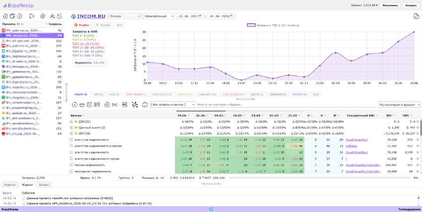Open the INCOM.RU site link
The image size is (422, 212).
91,16
